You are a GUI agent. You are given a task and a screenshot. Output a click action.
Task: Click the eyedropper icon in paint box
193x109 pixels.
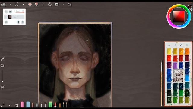click(x=181, y=45)
